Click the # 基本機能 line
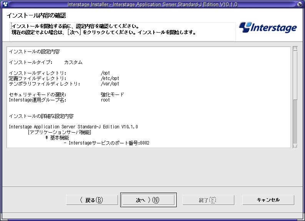The height and width of the screenshot is (221, 305). pos(57,138)
